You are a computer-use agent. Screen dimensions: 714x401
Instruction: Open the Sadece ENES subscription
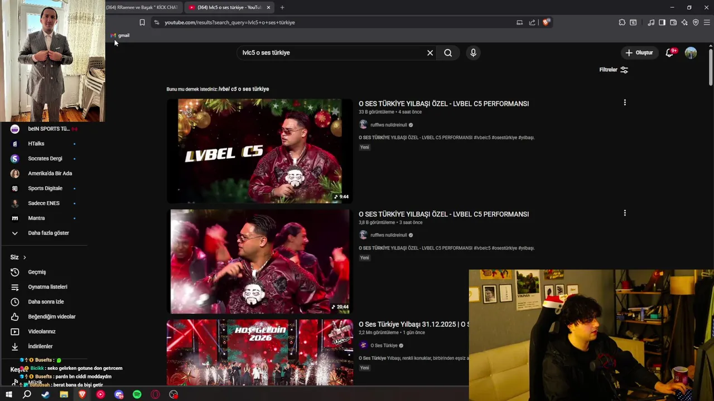click(44, 203)
